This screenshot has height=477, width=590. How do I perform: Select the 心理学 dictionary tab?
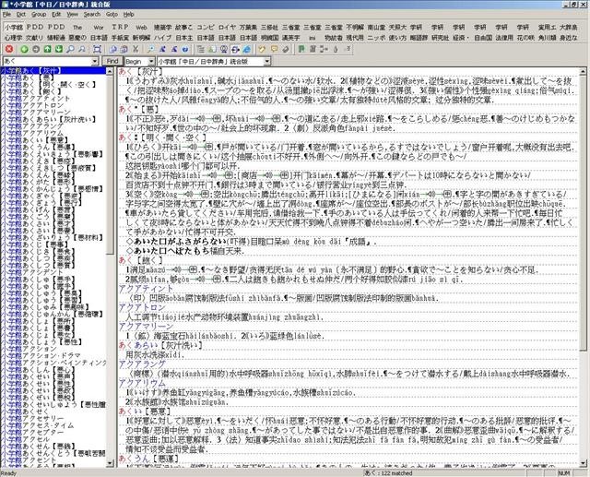tap(13, 38)
